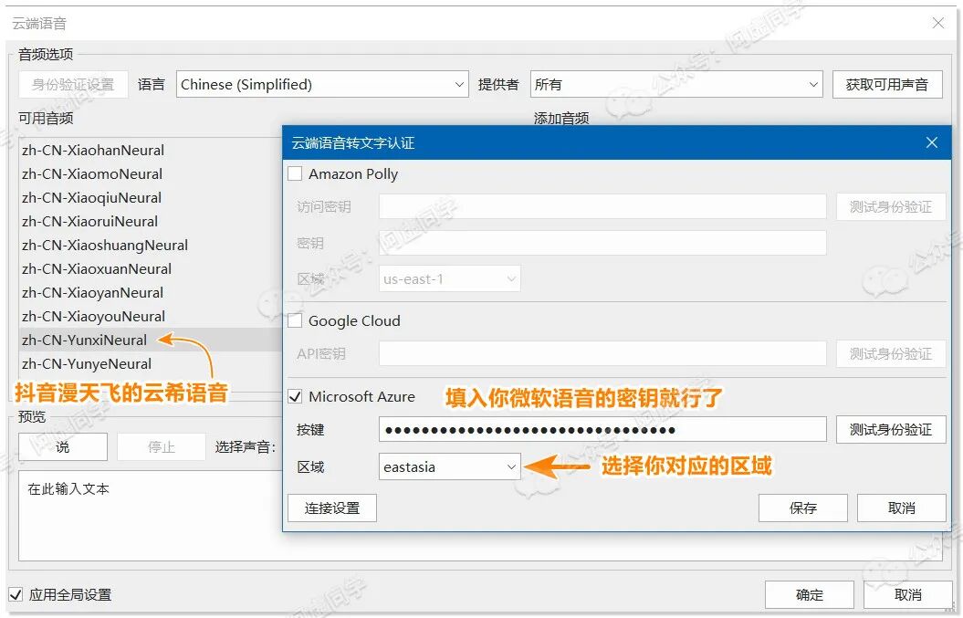
Task: Click 确定 in the 云端语音 window
Action: [x=809, y=594]
